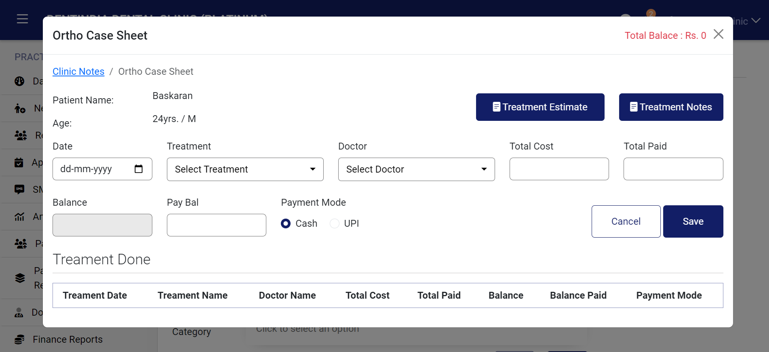The width and height of the screenshot is (769, 352).
Task: Open Treatment Notes
Action: (671, 107)
